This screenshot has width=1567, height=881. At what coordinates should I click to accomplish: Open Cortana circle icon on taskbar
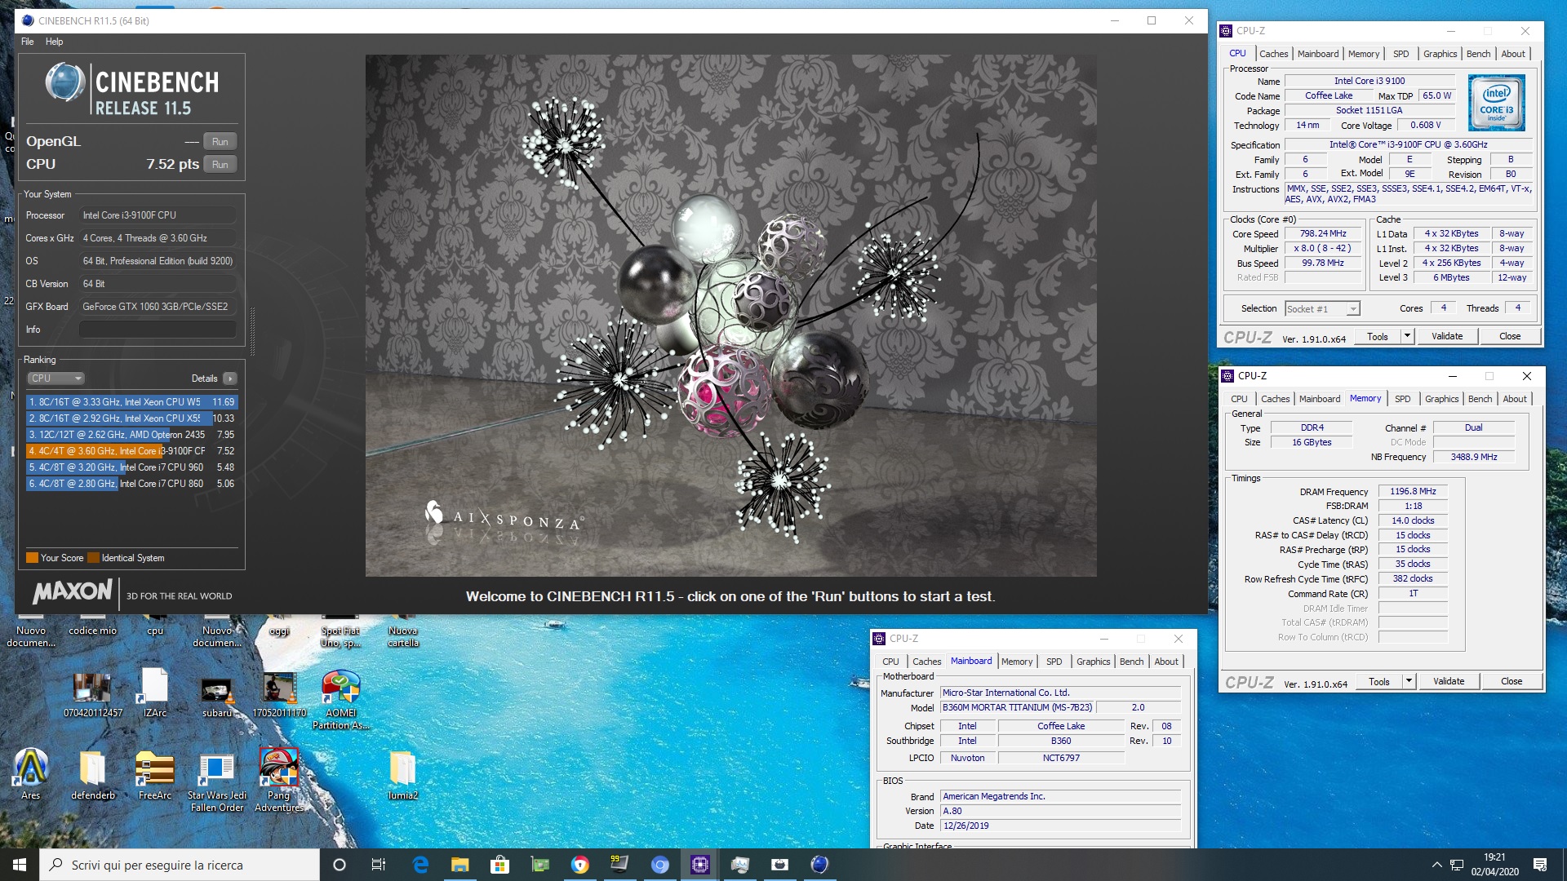[340, 865]
